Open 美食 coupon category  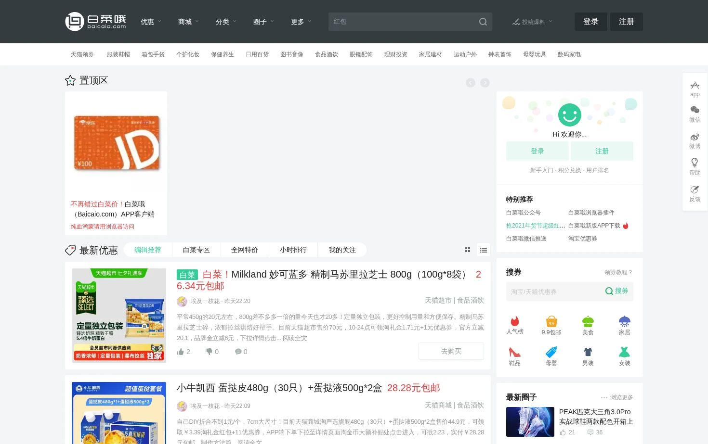point(588,325)
